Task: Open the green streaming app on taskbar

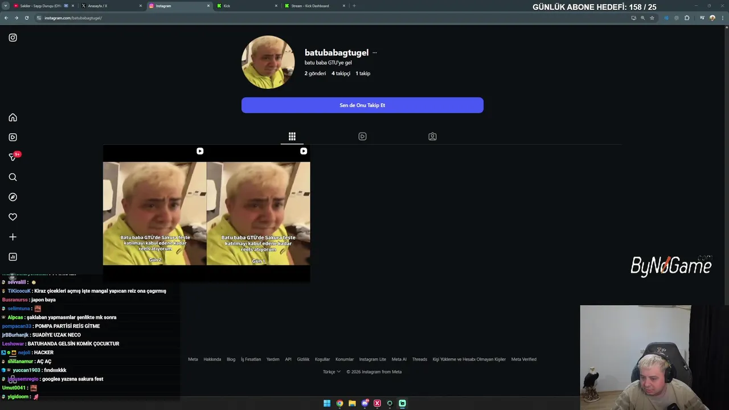Action: coord(402,403)
